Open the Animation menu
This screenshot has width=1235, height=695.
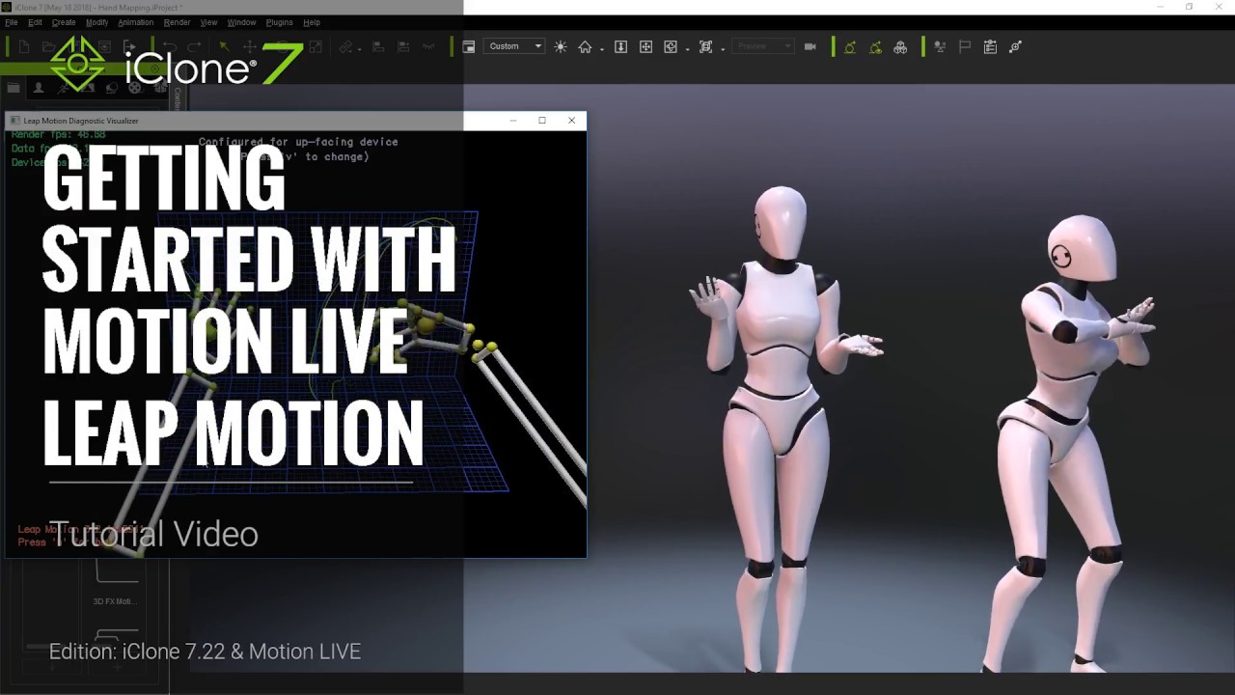(x=135, y=22)
